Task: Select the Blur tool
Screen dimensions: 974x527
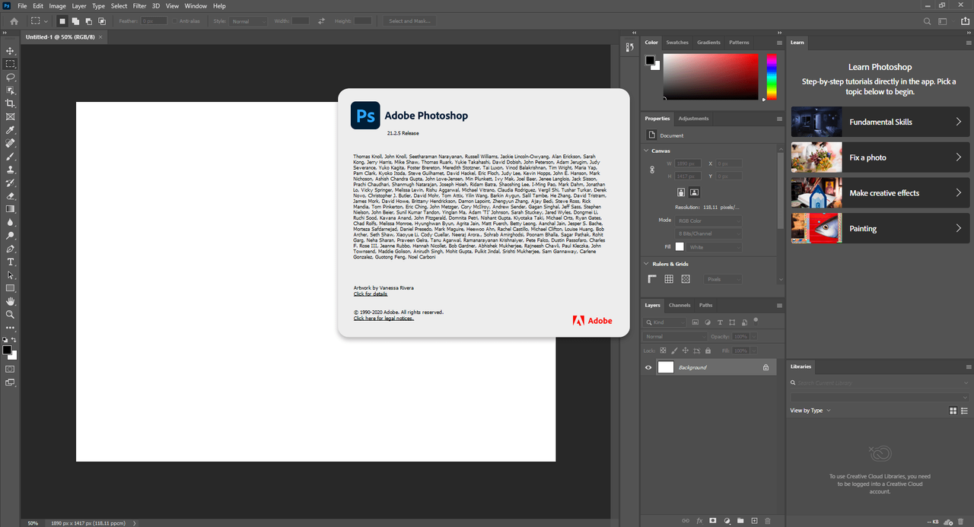Action: 11,222
